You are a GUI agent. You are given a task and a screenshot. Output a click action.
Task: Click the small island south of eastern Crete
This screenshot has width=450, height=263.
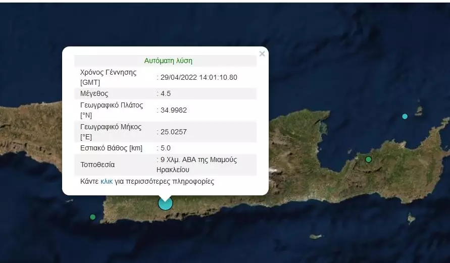click(316, 236)
